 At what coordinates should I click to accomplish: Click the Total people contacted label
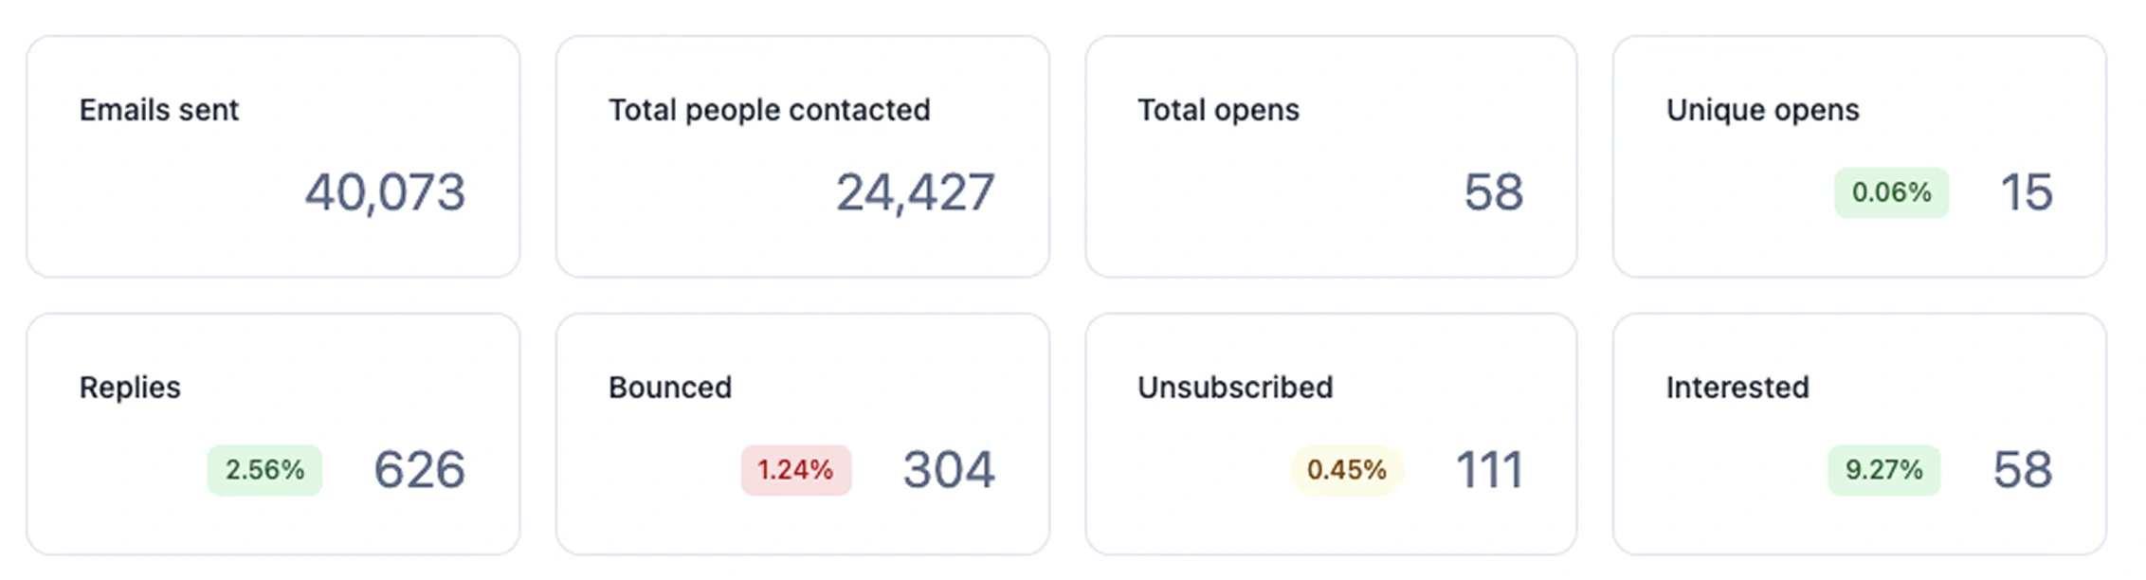(769, 110)
